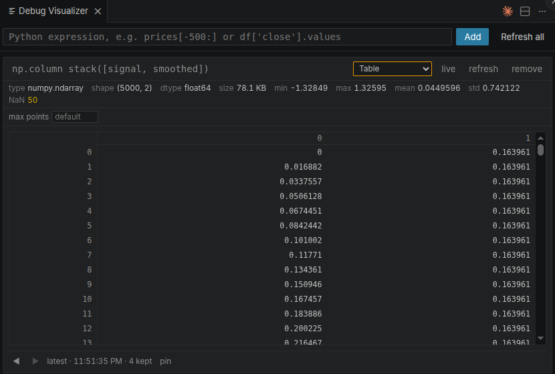Image resolution: width=555 pixels, height=374 pixels.
Task: Select the cell with value 0.167457
Action: pos(303,299)
